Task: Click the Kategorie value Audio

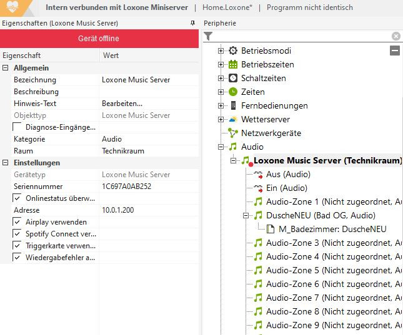Action: click(149, 139)
